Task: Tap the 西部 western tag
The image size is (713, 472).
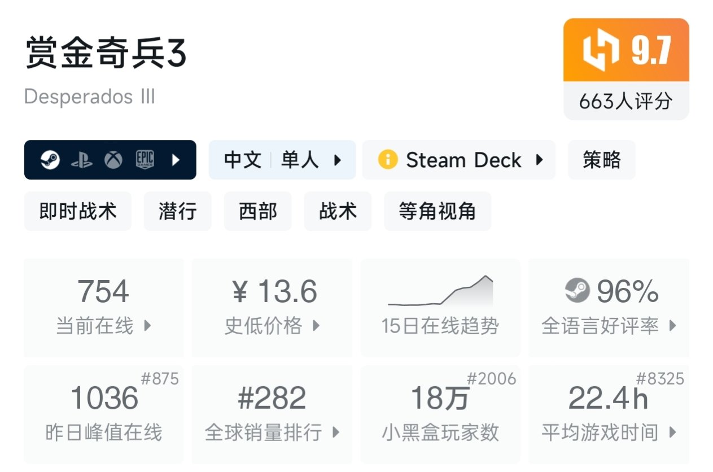Action: pyautogui.click(x=258, y=212)
